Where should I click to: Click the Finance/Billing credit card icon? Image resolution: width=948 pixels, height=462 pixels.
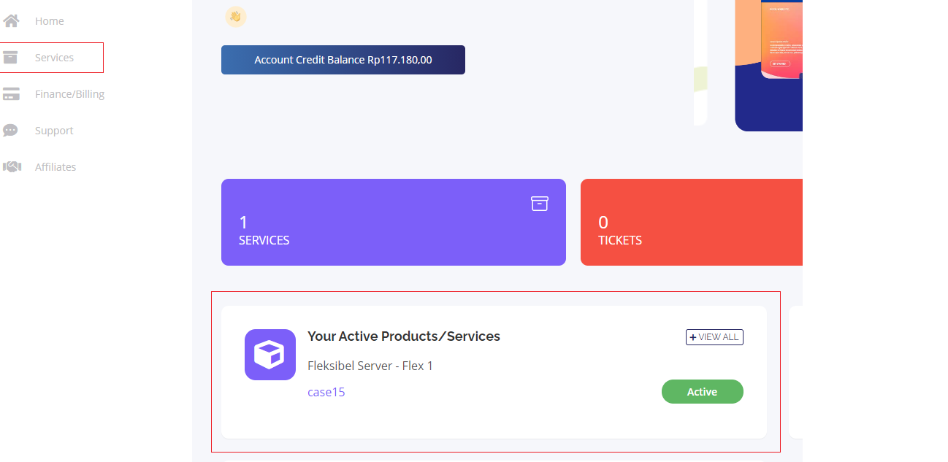(11, 94)
